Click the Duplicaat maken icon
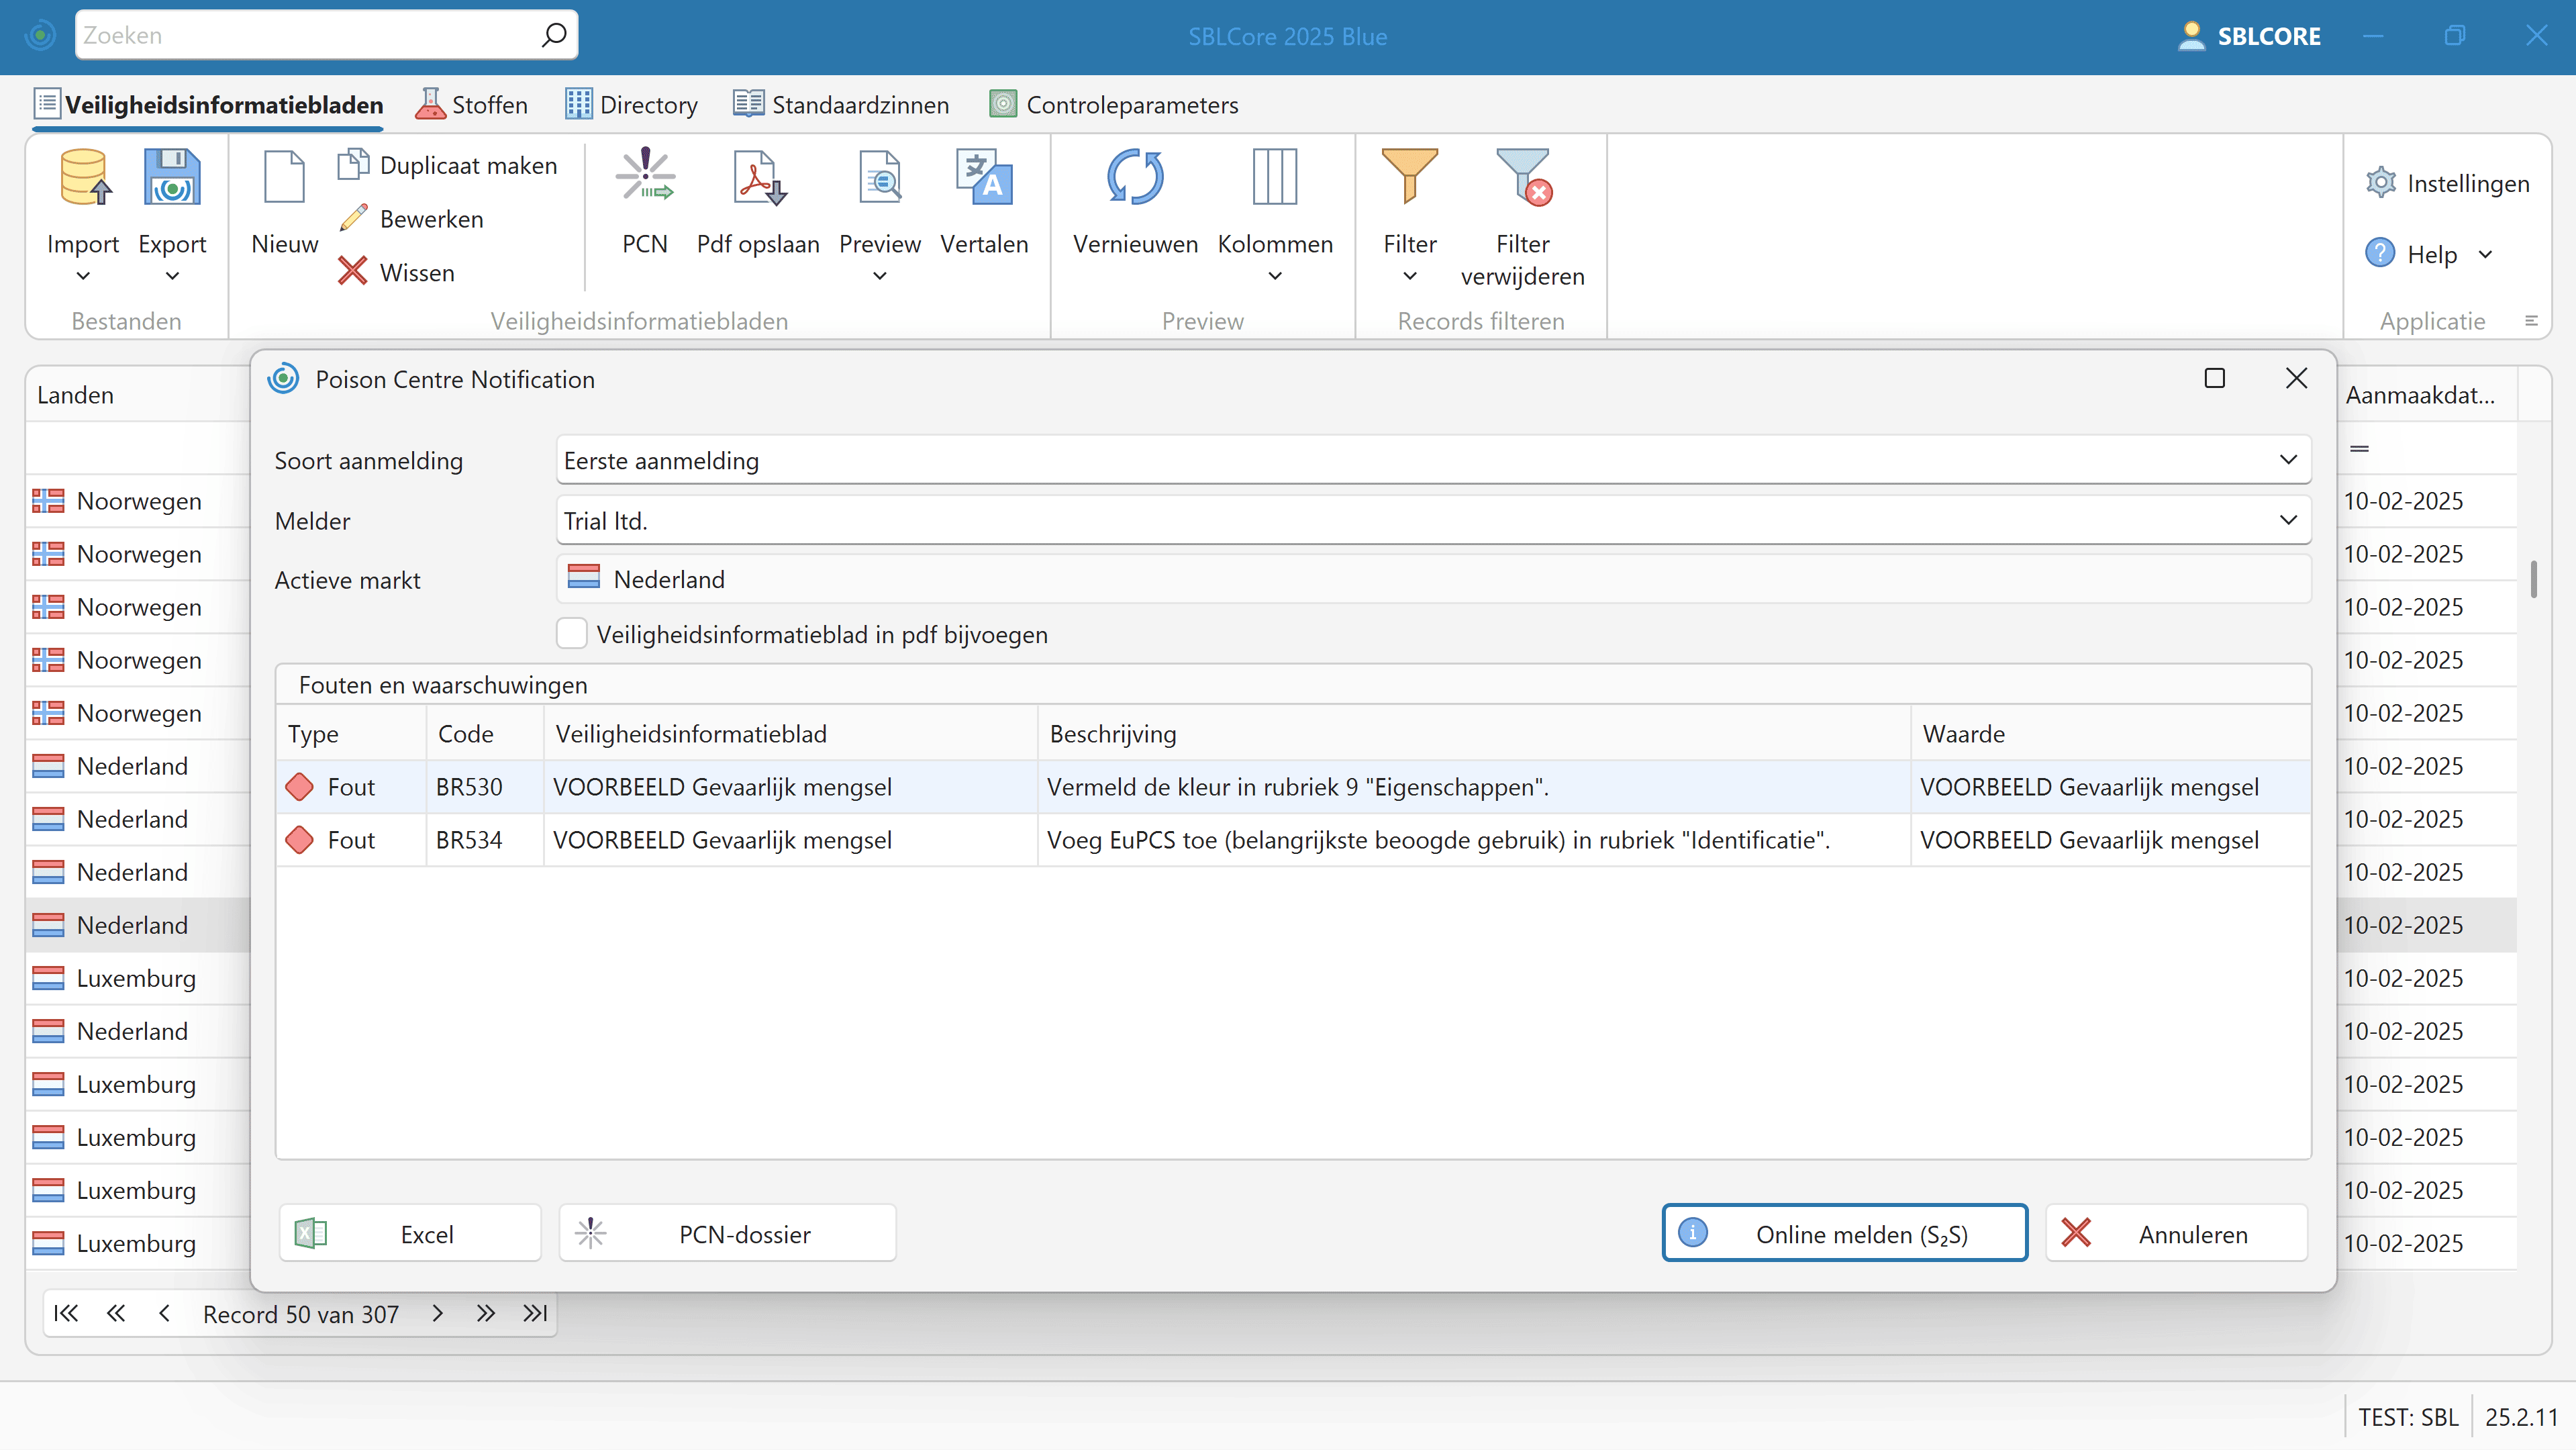Screen dimensions: 2576x1450 pos(352,165)
